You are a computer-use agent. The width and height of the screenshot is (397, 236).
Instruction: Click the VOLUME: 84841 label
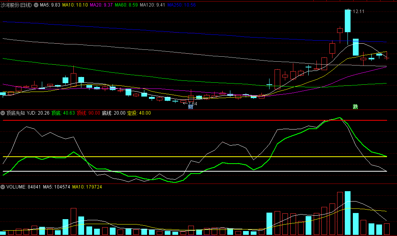coord(23,187)
